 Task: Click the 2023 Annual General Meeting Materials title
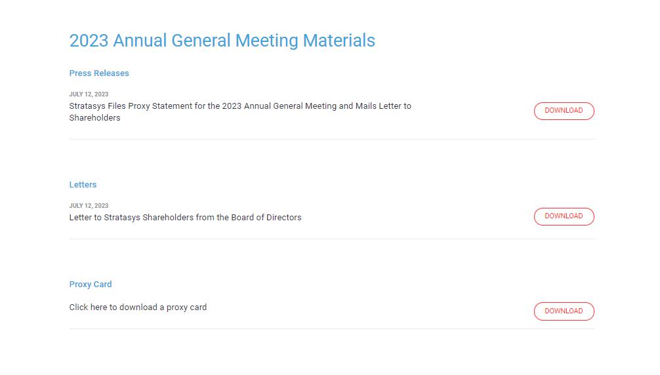point(222,41)
